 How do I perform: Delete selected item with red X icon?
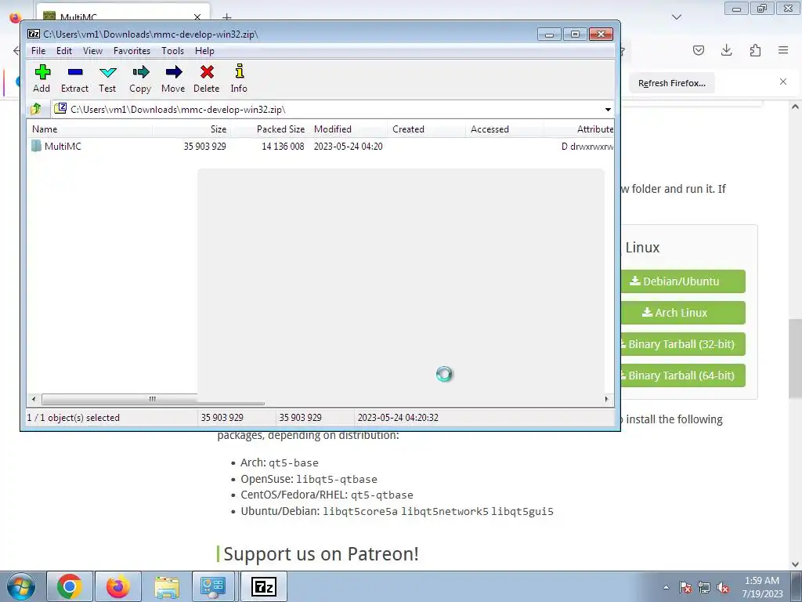pos(207,78)
